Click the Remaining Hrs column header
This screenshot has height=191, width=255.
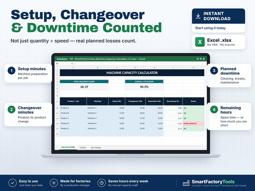coord(173,101)
